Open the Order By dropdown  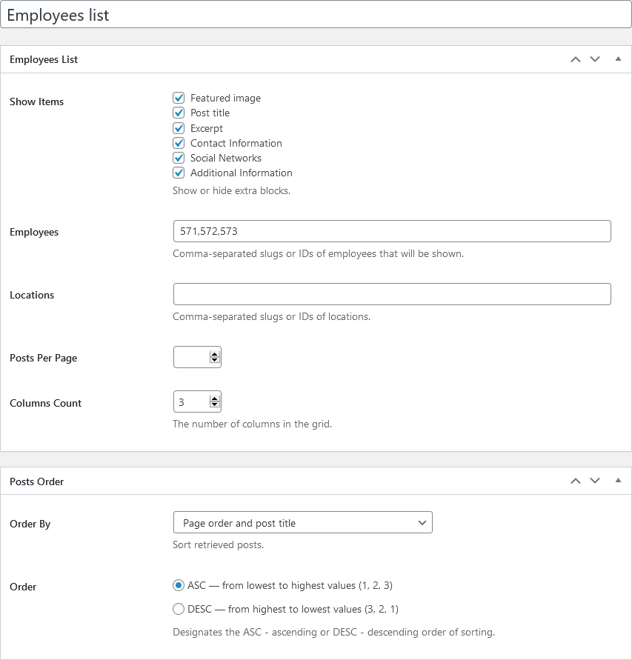pos(303,522)
